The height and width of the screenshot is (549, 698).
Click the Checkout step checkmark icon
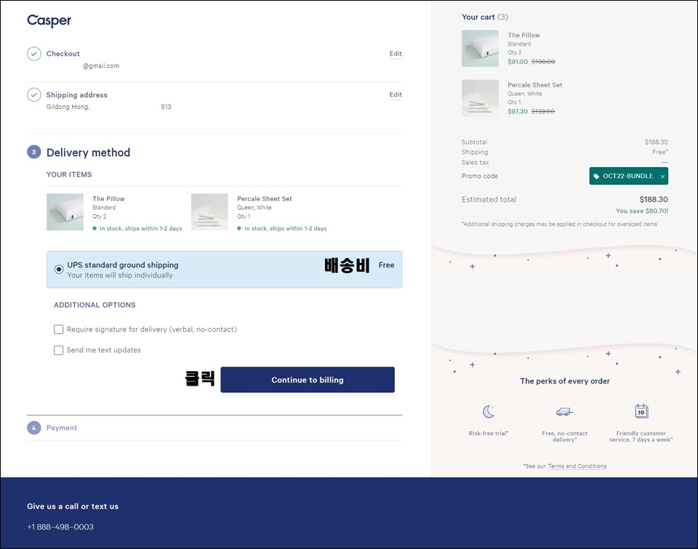[x=34, y=54]
